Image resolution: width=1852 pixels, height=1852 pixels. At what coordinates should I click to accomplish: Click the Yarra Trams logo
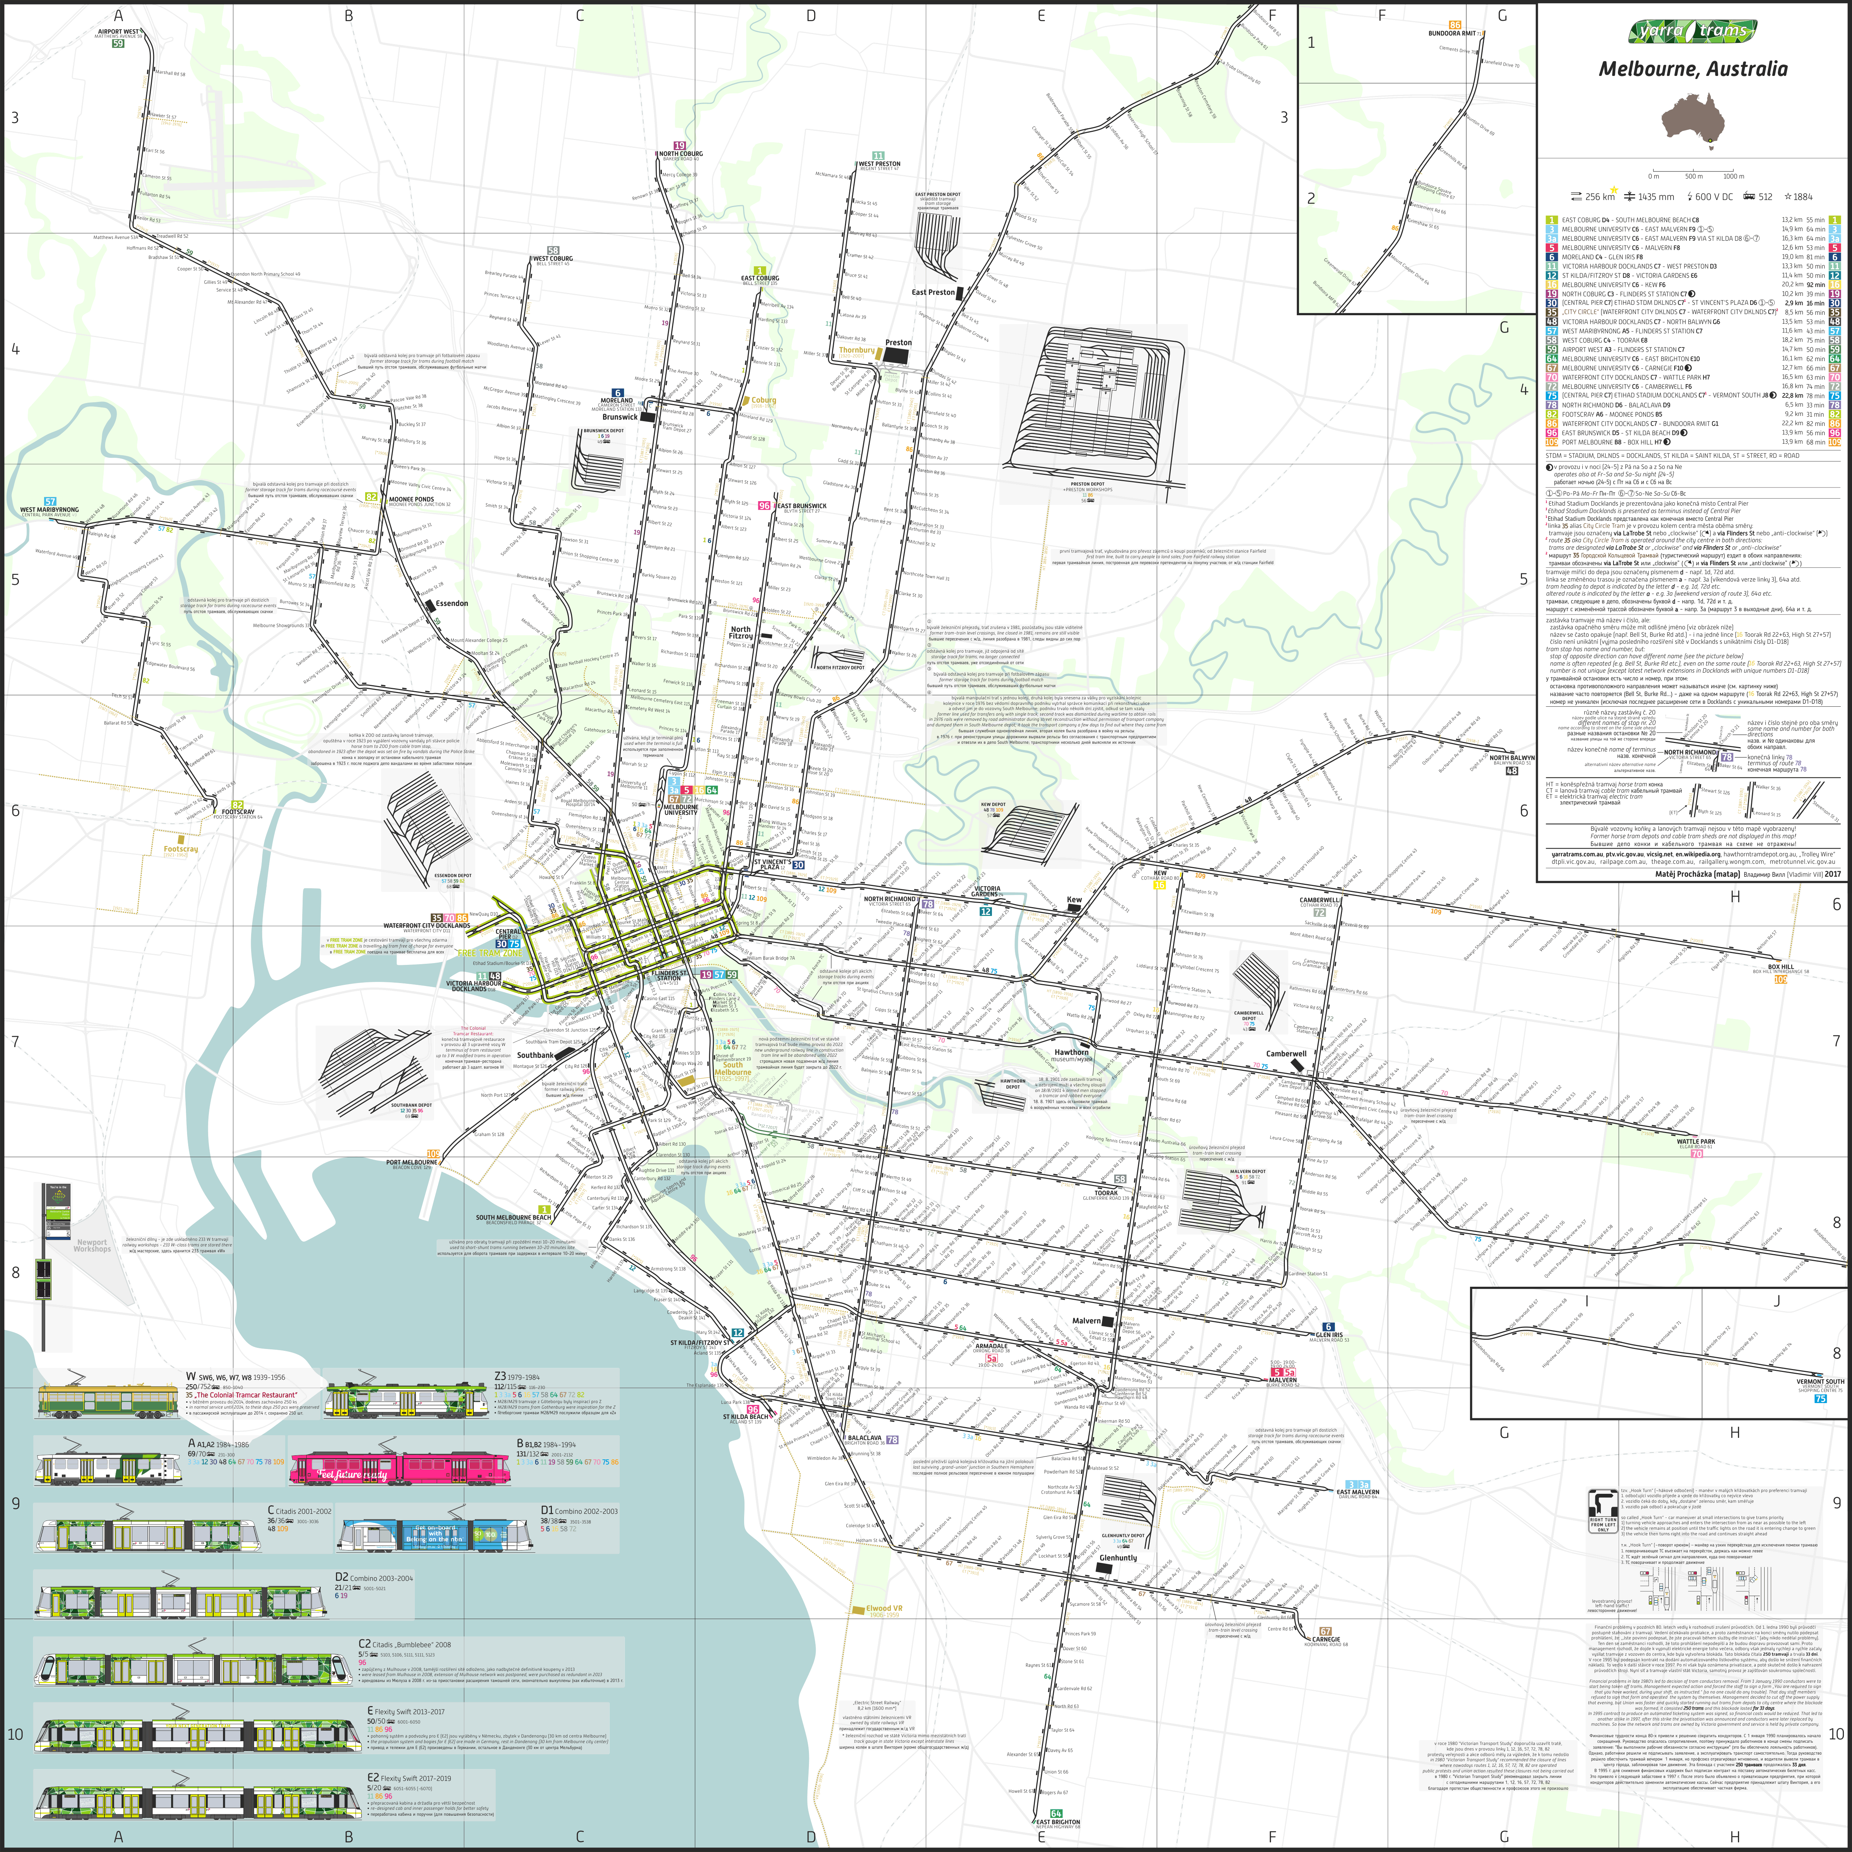click(1692, 31)
